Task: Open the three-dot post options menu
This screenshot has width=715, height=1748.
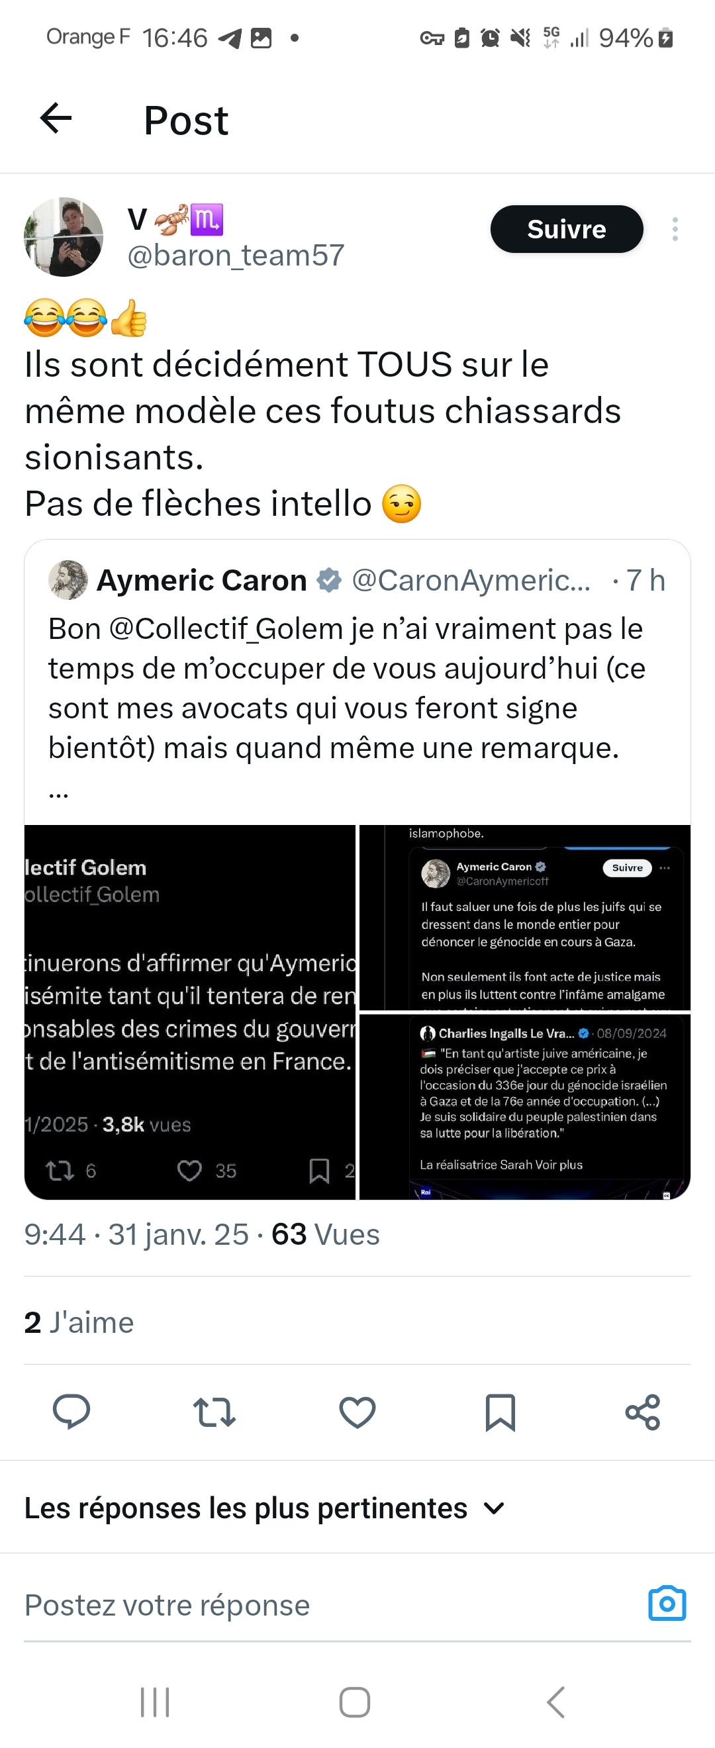Action: coord(675,229)
